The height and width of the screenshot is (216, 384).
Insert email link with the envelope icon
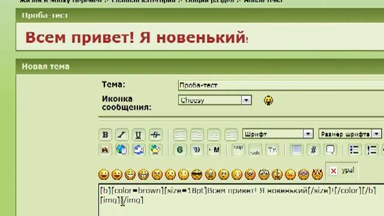(139, 149)
